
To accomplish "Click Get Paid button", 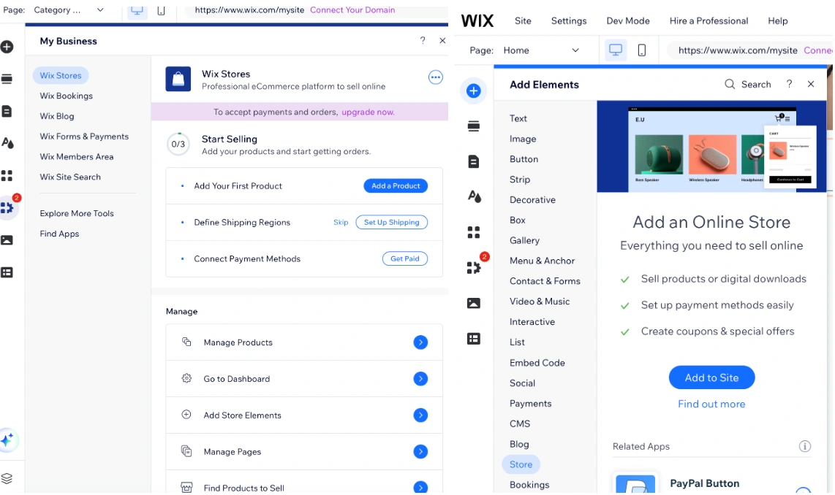I will pyautogui.click(x=405, y=258).
